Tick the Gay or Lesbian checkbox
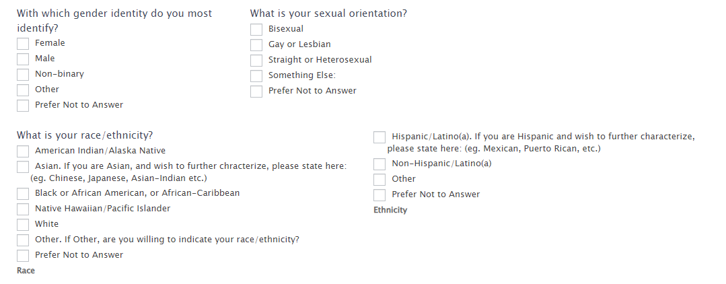The width and height of the screenshot is (726, 284). pos(256,45)
